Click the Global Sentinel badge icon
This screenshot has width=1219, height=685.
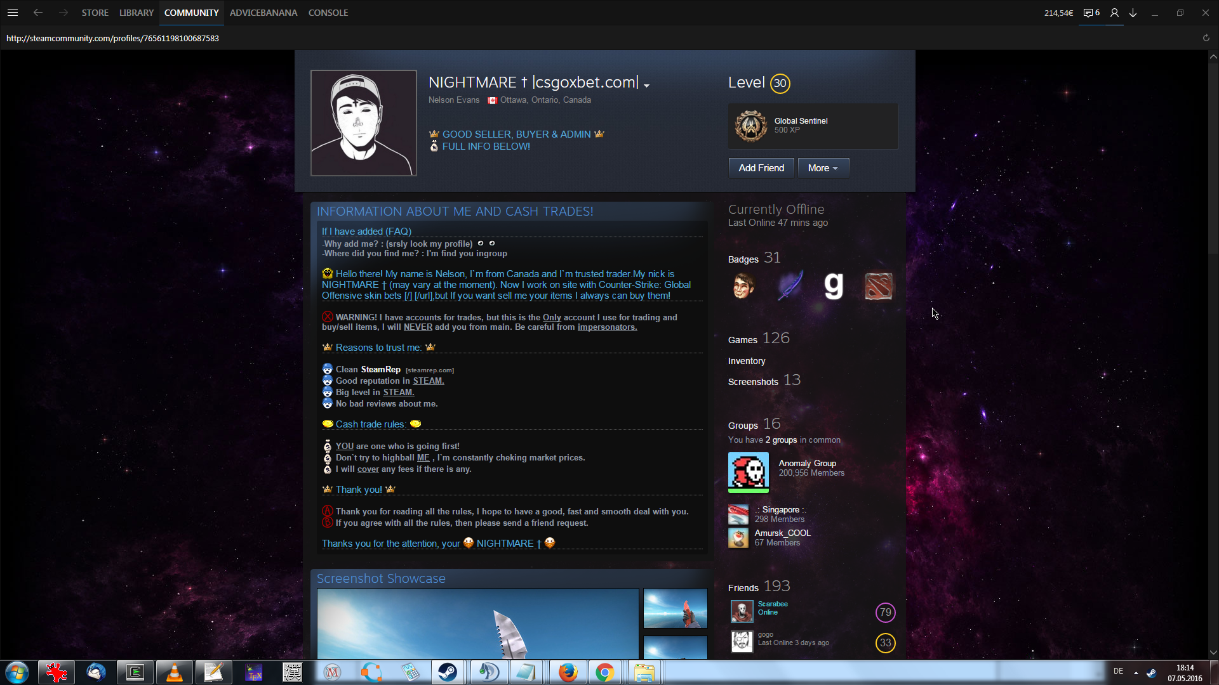pyautogui.click(x=750, y=126)
